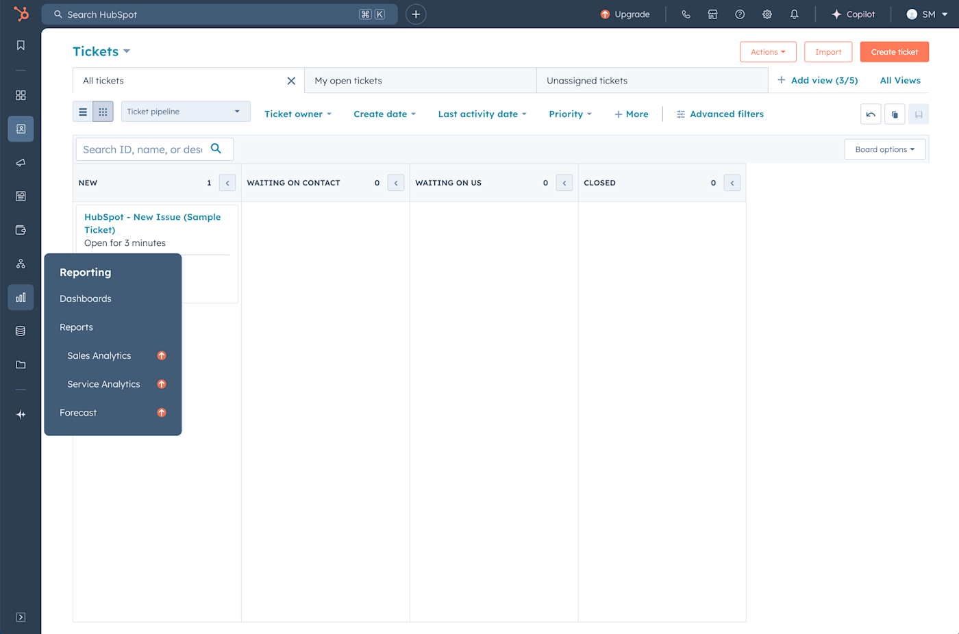Open the Last activity date filter dropdown
This screenshot has width=959, height=634.
coord(482,114)
